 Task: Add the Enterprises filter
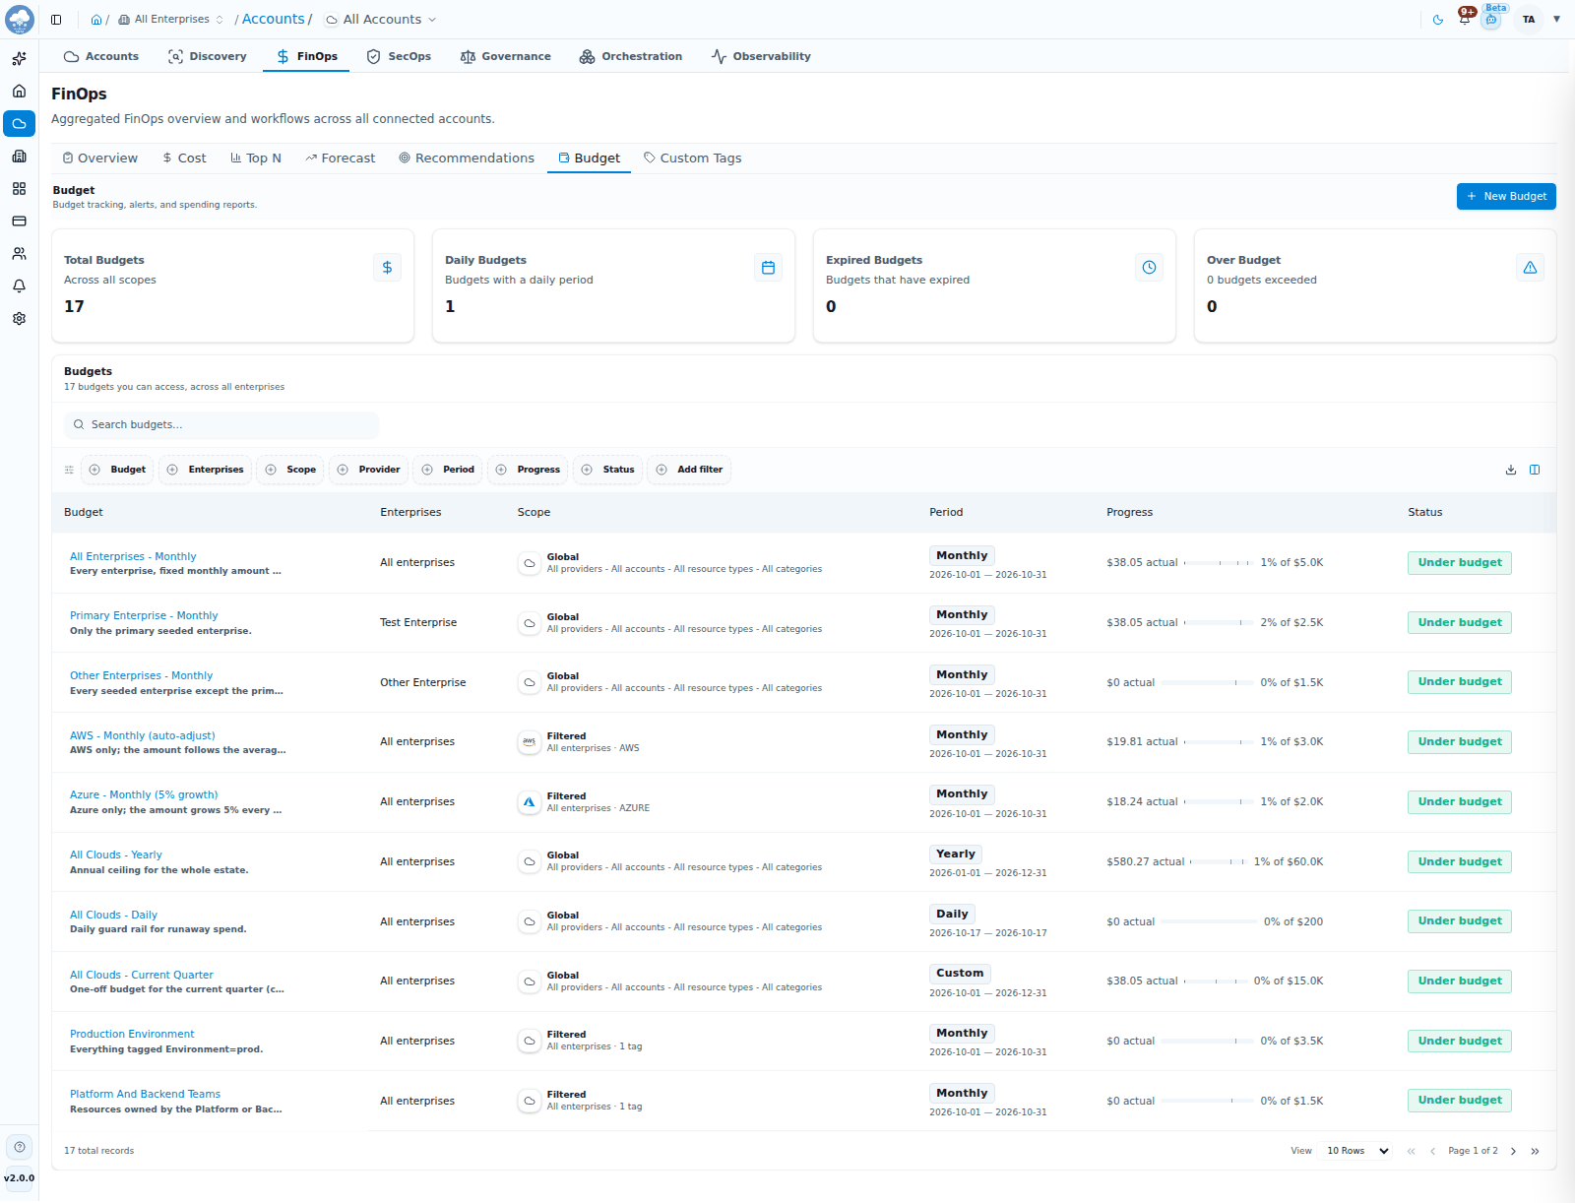pyautogui.click(x=206, y=470)
